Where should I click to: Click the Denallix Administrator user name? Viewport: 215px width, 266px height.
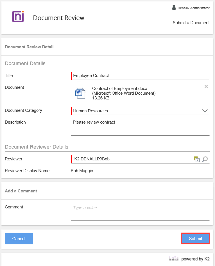pyautogui.click(x=193, y=8)
